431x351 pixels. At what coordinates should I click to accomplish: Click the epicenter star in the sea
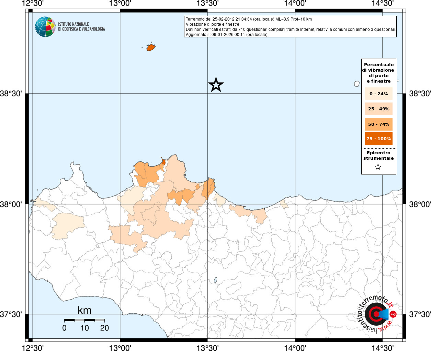click(216, 85)
